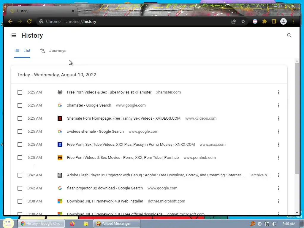Open more actions for flash projector search entry
Viewport: 304px width, 228px height.
point(278,188)
